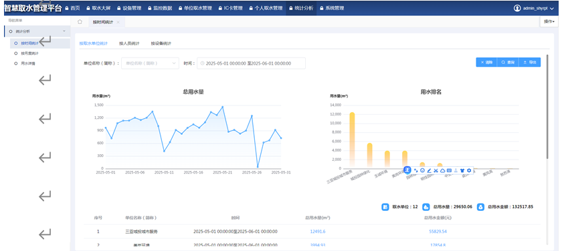
Task: Click the 用水排名 chart title
Action: click(x=431, y=92)
